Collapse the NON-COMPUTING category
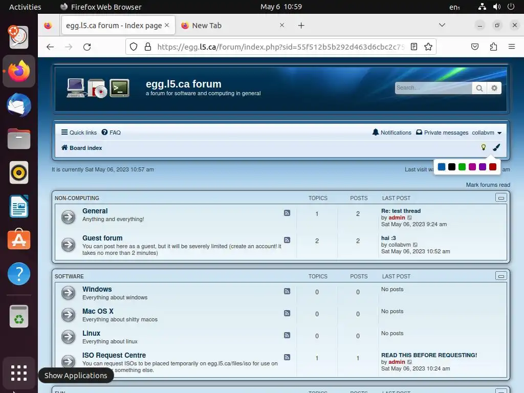Screen dimensions: 524x393 501,198
